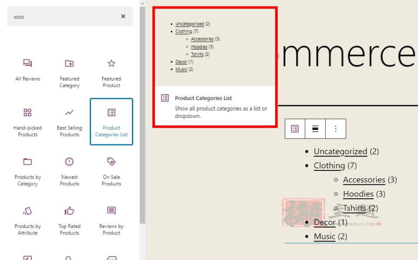Click the Uncategorized link in block preview
The height and width of the screenshot is (260, 418).
pos(189,24)
